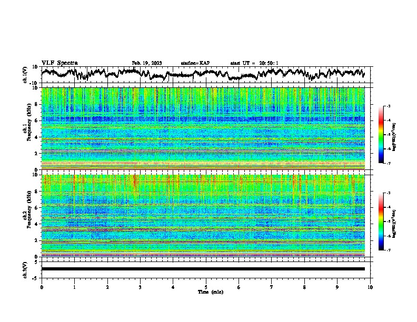Click the ch.2 colorbar "log(PSD)" label

(x=394, y=224)
